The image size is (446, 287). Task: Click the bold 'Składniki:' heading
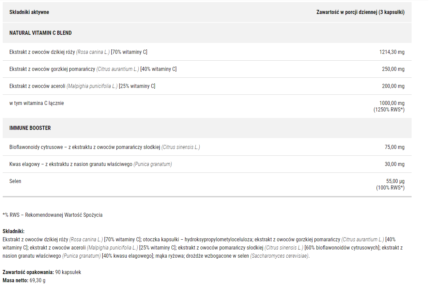click(x=14, y=231)
